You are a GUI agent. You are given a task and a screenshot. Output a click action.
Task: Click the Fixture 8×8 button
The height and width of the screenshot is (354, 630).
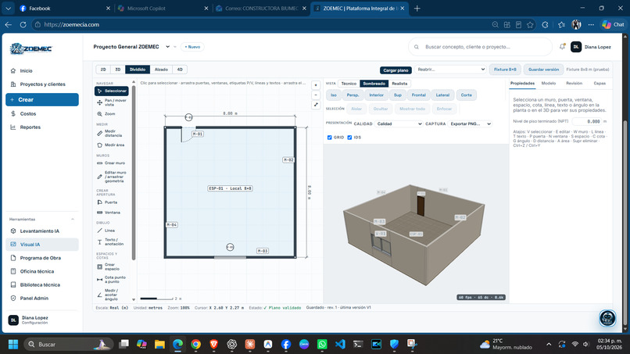point(505,70)
